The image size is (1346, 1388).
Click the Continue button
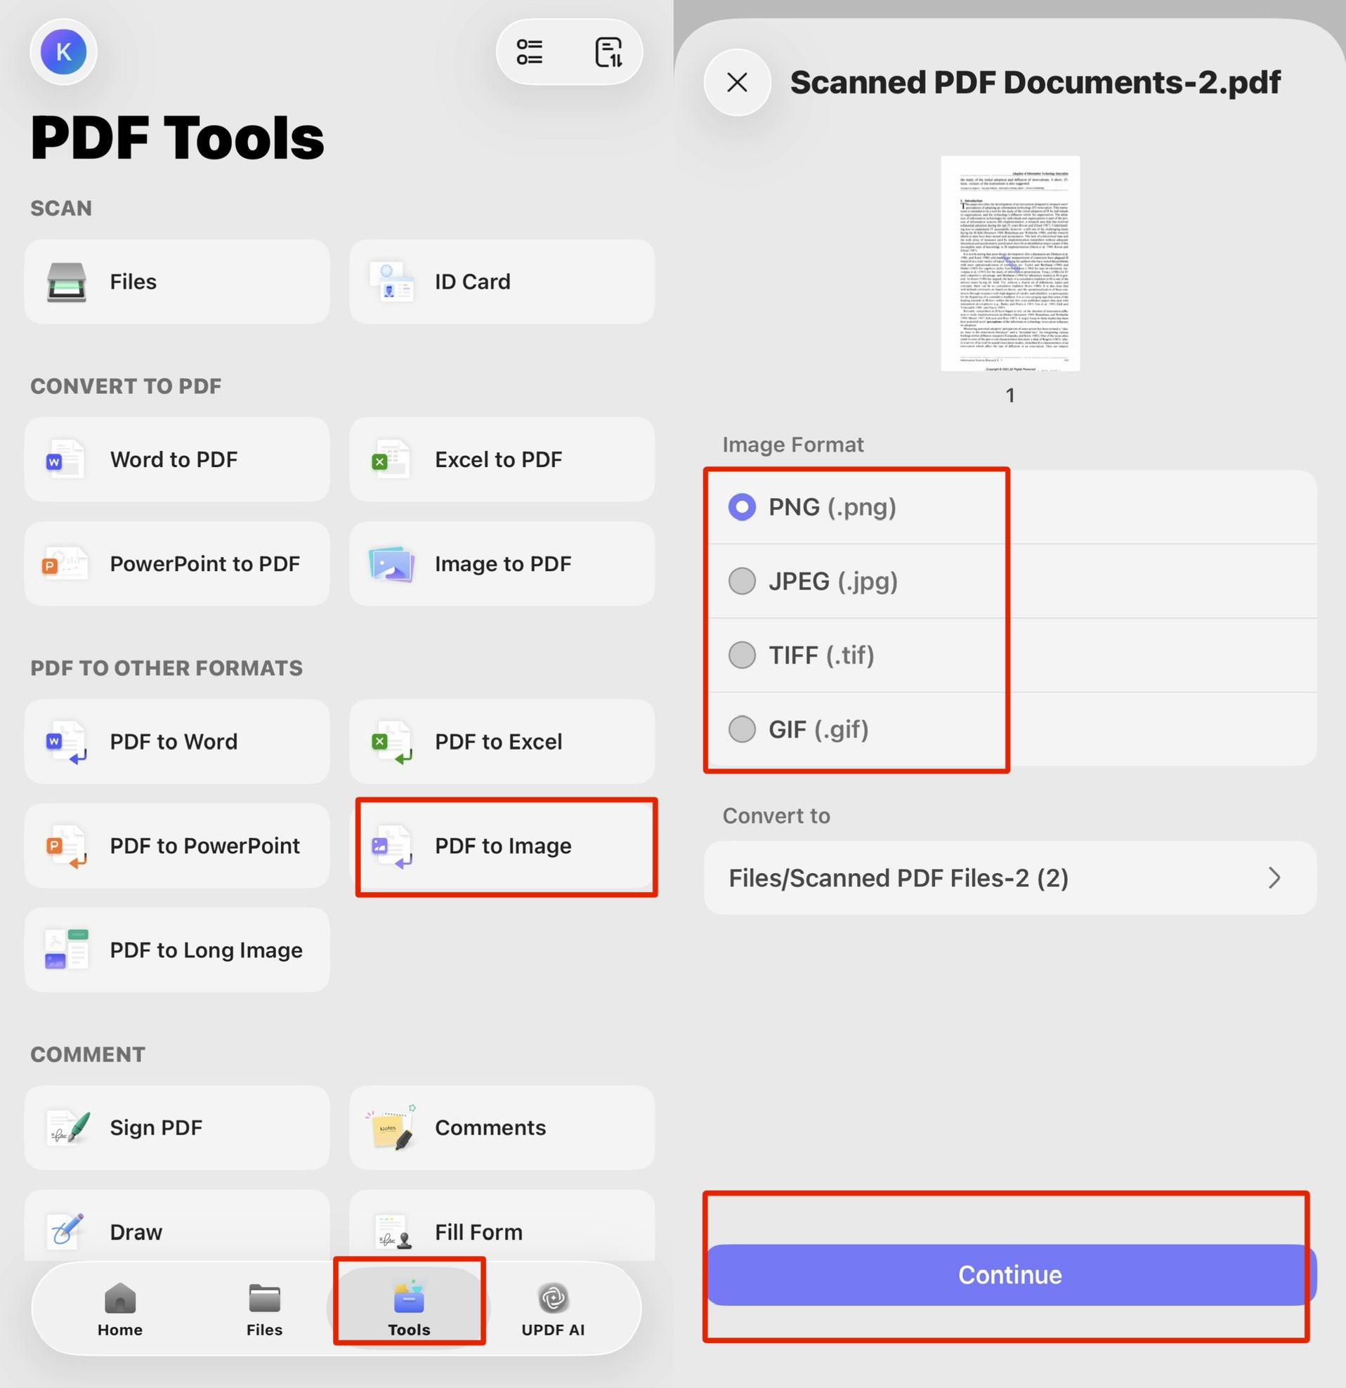point(1010,1275)
